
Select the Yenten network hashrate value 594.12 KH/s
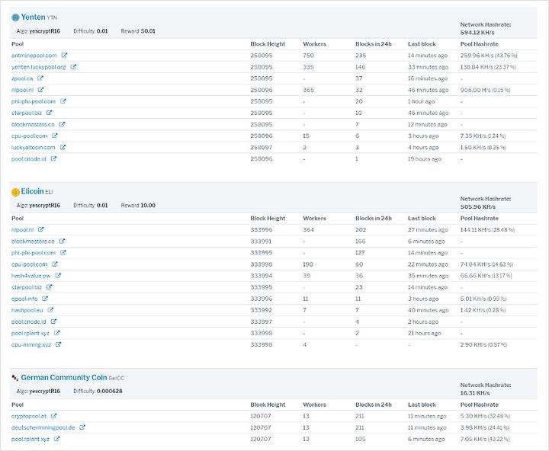click(477, 33)
